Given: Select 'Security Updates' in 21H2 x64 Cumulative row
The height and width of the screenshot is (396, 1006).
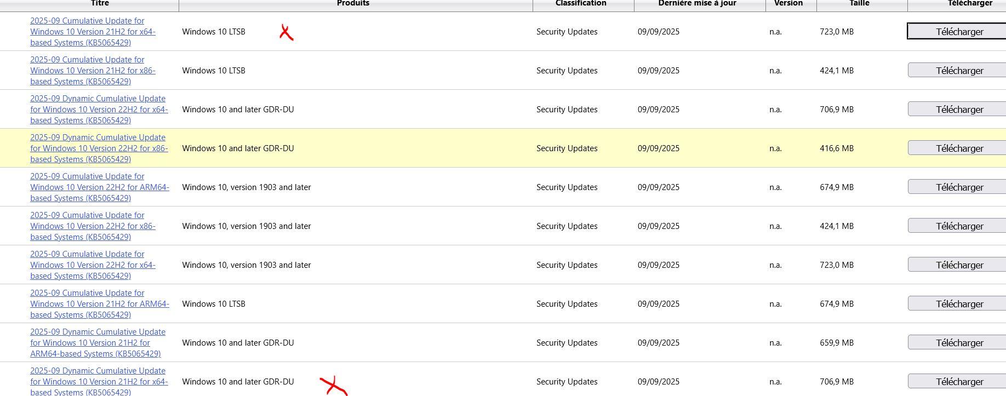Looking at the screenshot, I should tap(567, 32).
